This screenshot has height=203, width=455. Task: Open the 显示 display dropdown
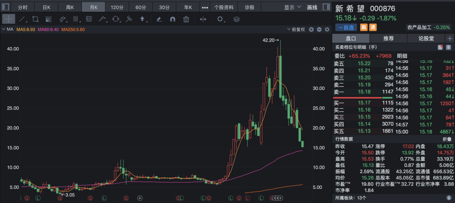click(x=292, y=8)
